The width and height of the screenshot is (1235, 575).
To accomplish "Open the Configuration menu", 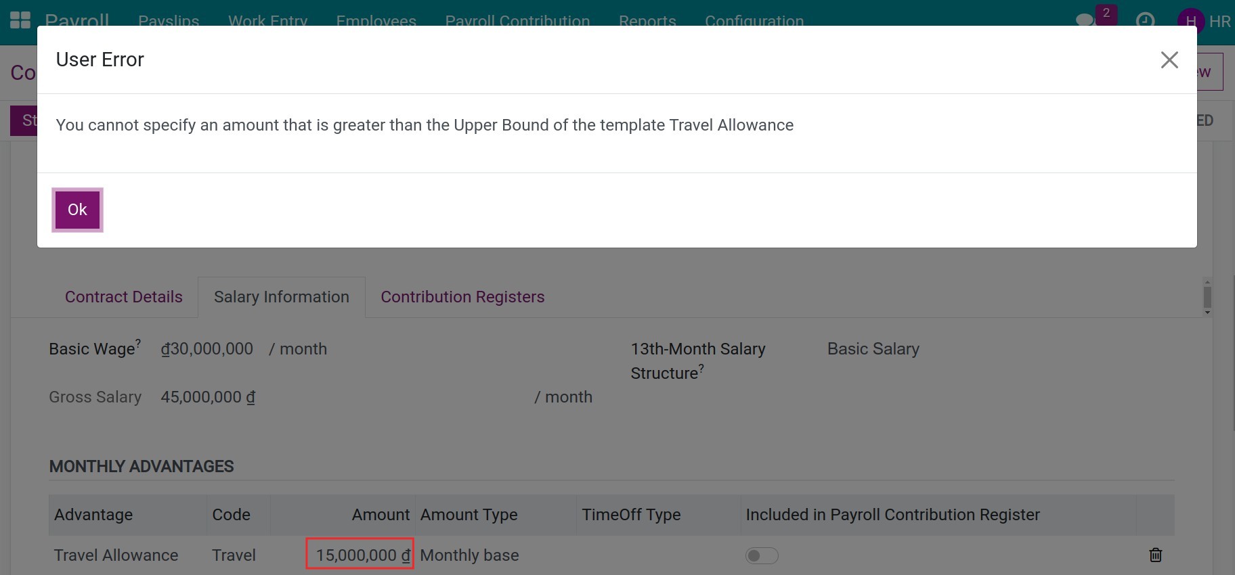I will (x=754, y=21).
